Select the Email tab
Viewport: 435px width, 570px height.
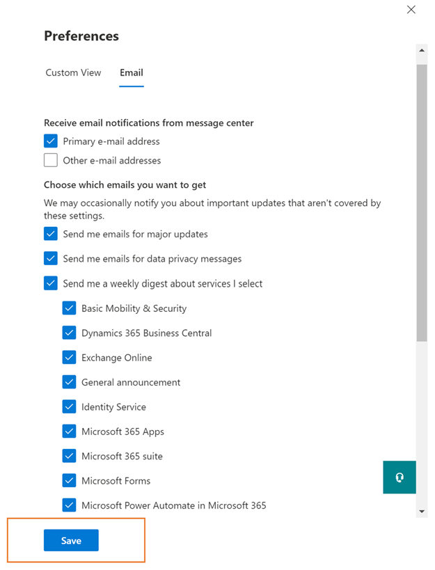pos(132,72)
